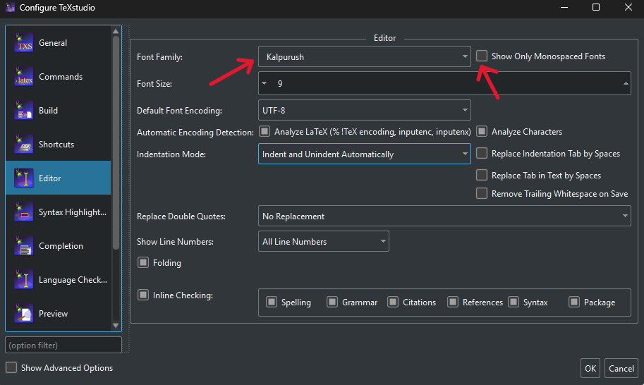Image resolution: width=644 pixels, height=385 pixels.
Task: Select the Editor category
Action: tap(59, 178)
